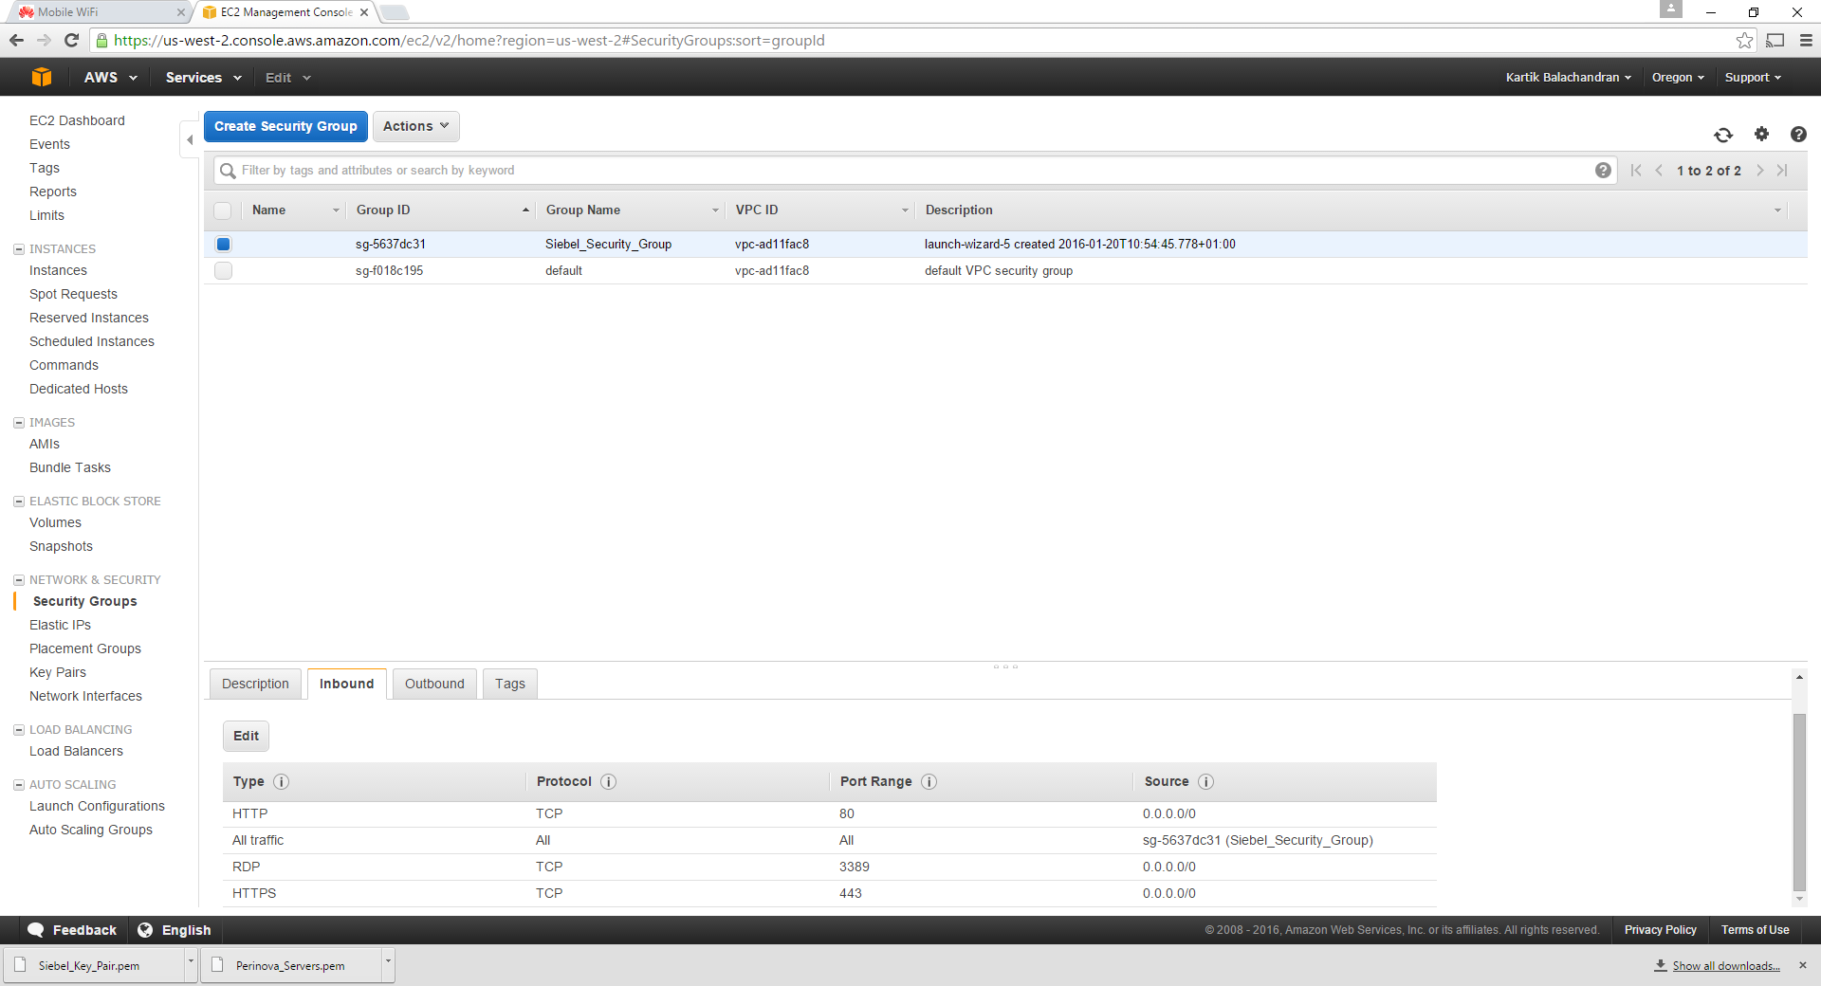
Task: Click Edit inbound rules button
Action: [x=246, y=736]
